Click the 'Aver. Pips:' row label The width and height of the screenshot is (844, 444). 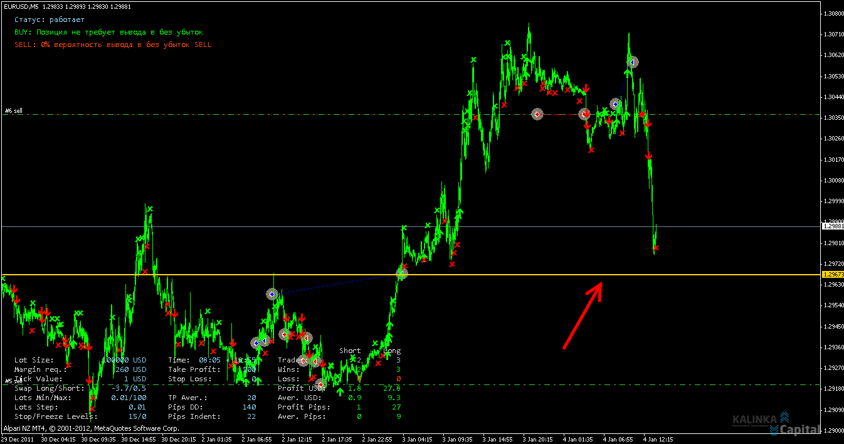pos(300,416)
